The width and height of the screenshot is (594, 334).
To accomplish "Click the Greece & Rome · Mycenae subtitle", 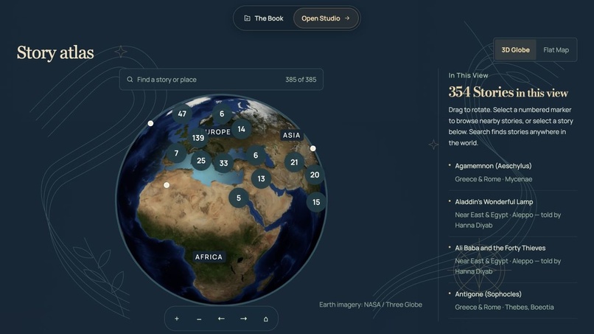I will 493,179.
